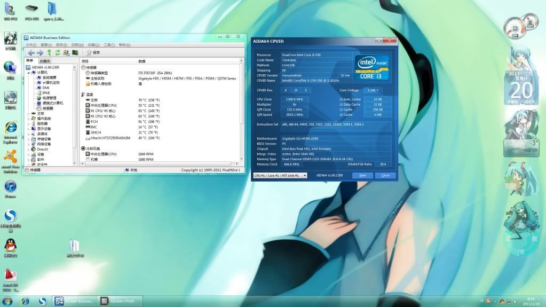Open the QQ penguin desktop icon

tap(10, 245)
